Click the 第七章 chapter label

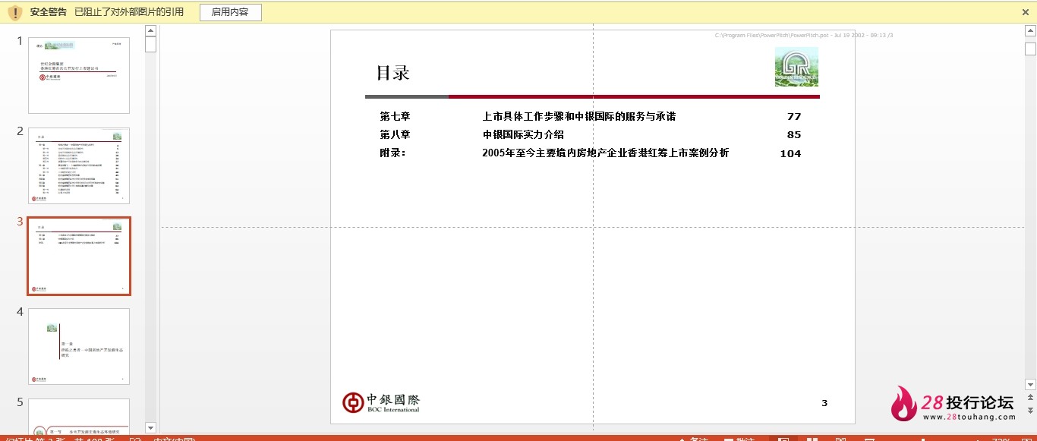tap(395, 116)
